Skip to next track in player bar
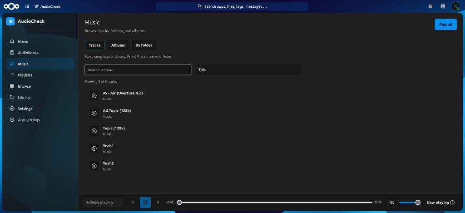This screenshot has width=465, height=213. point(158,202)
